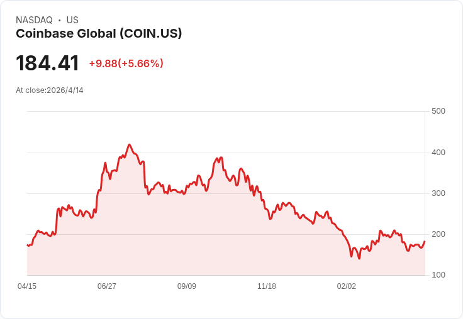Open the Coinbase Global (COIN.US) title
This screenshot has width=463, height=319.
tap(99, 33)
